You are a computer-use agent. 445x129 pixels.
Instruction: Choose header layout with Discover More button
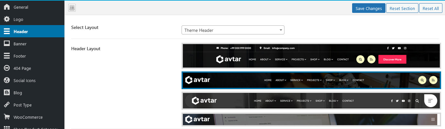[x=311, y=56]
